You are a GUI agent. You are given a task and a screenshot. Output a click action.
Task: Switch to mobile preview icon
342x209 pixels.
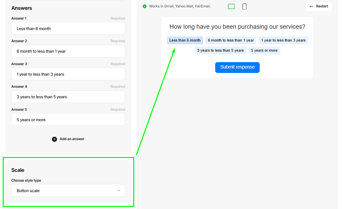245,6
